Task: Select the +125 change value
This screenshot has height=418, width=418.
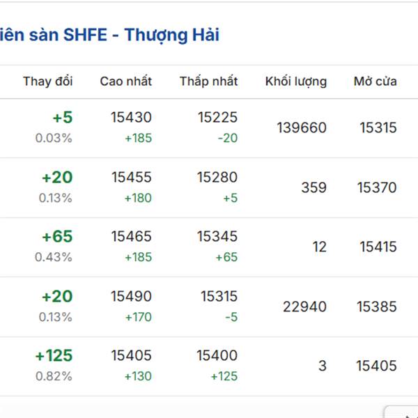Action: click(54, 355)
